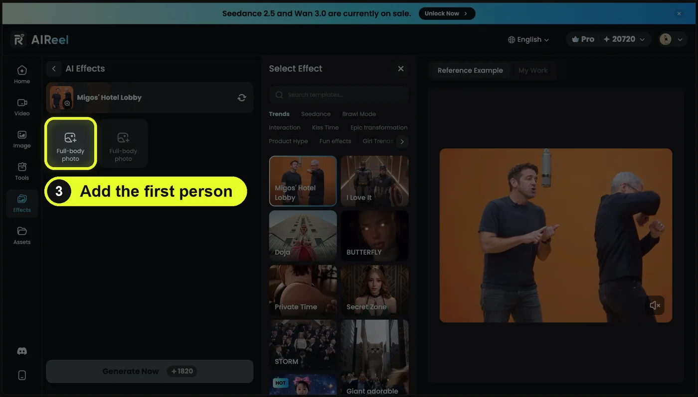Click the Unlock Now banner button

(447, 13)
